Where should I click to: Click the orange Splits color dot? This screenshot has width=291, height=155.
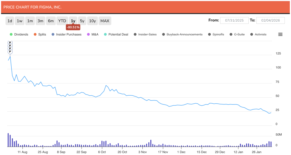[x=35, y=34]
